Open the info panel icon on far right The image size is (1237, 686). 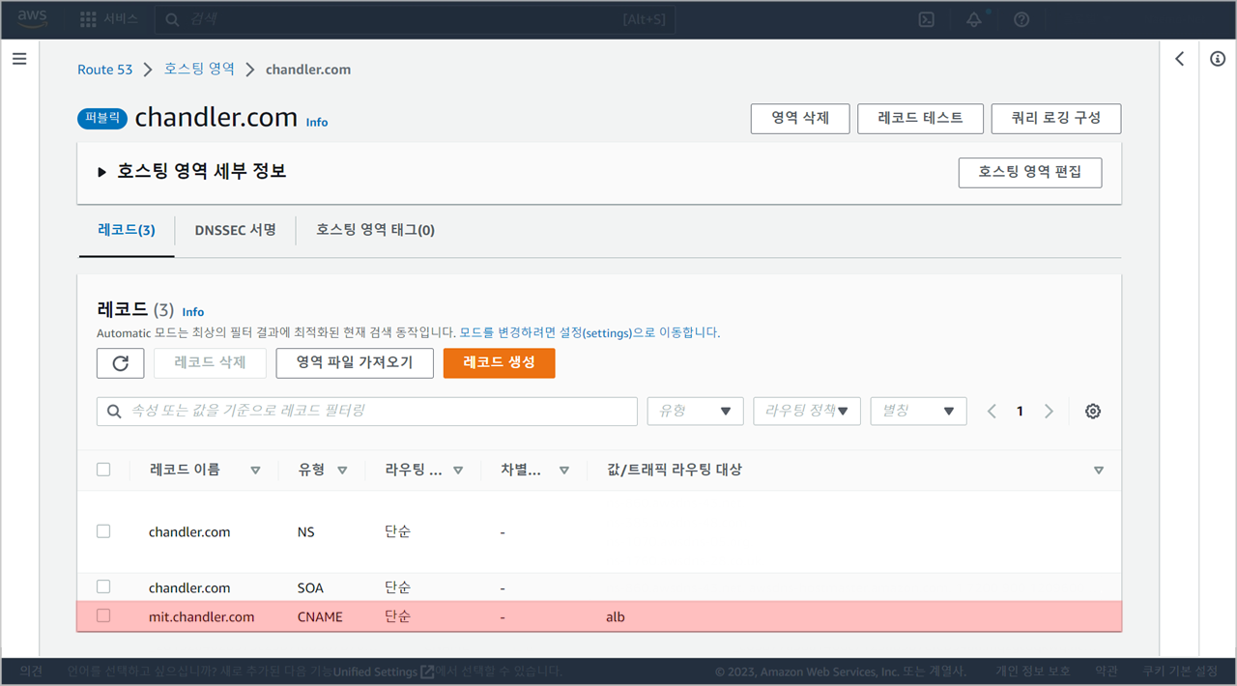coord(1218,59)
